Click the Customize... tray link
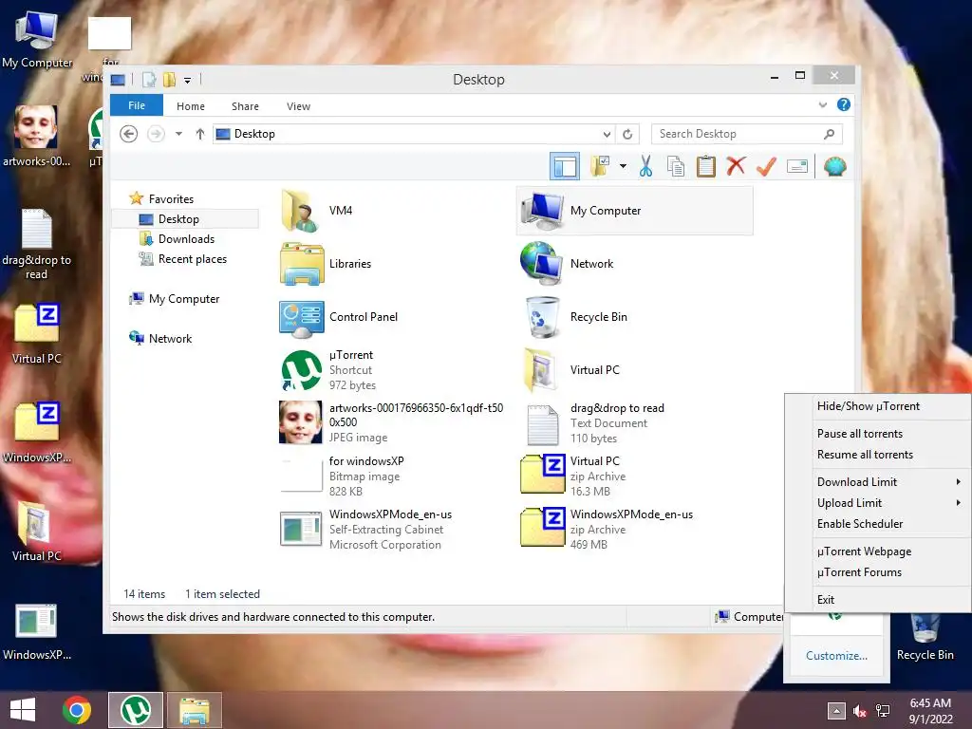Screen dimensions: 972x729 click(x=836, y=655)
